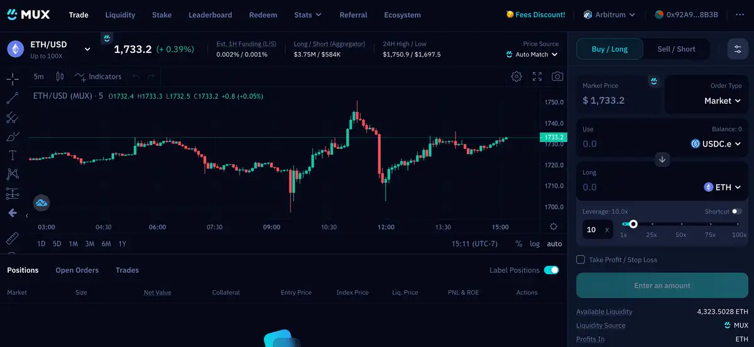Expand the ETH/USD market pair dropdown

[87, 49]
